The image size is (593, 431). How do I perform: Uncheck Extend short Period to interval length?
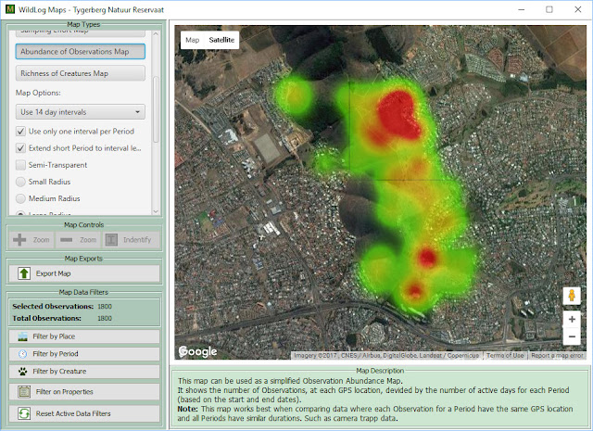coord(20,148)
